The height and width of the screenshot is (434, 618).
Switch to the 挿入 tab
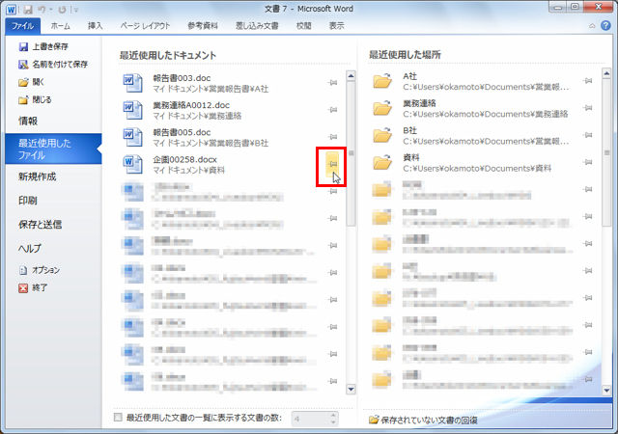click(95, 26)
